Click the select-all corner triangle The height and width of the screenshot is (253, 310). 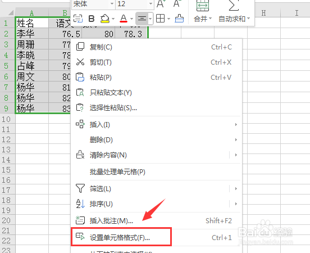click(x=11, y=13)
